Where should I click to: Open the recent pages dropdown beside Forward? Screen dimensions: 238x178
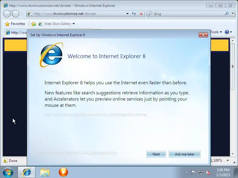(22, 14)
